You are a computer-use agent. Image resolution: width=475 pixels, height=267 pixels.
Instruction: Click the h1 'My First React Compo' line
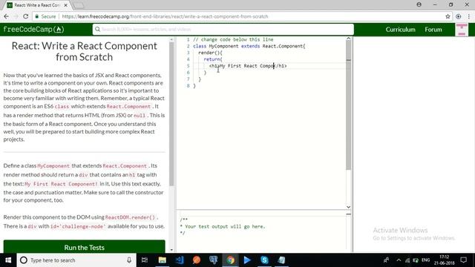[x=248, y=66]
